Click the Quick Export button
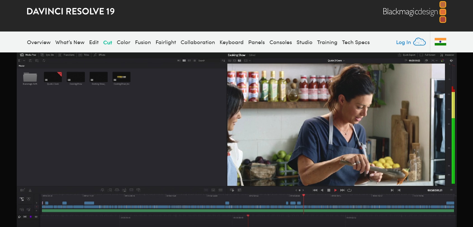Image resolution: width=473 pixels, height=227 pixels. tap(407, 55)
